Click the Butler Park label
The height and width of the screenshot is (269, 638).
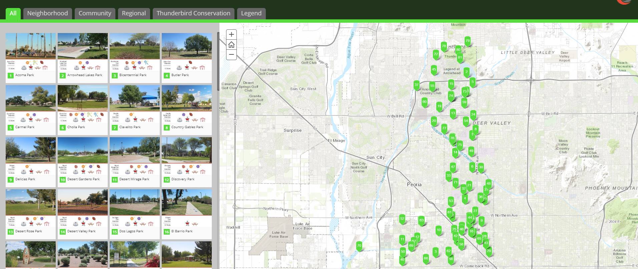[180, 75]
